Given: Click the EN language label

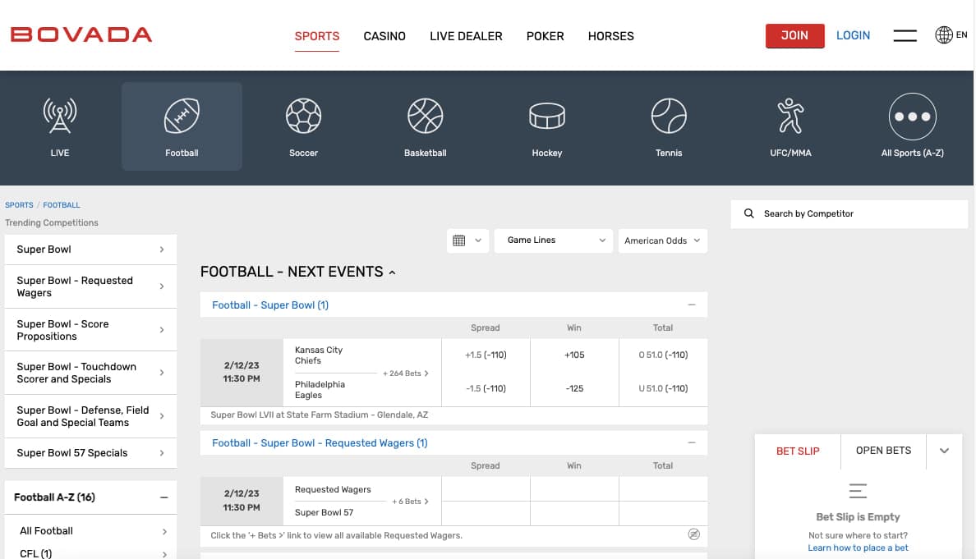Looking at the screenshot, I should pyautogui.click(x=962, y=34).
